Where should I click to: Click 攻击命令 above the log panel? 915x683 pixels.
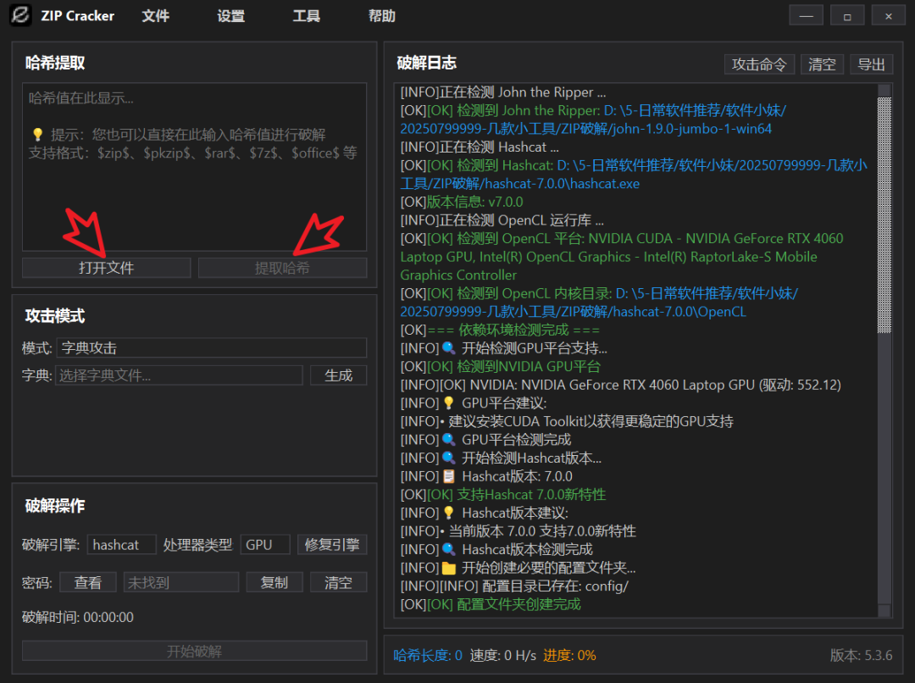pos(759,64)
